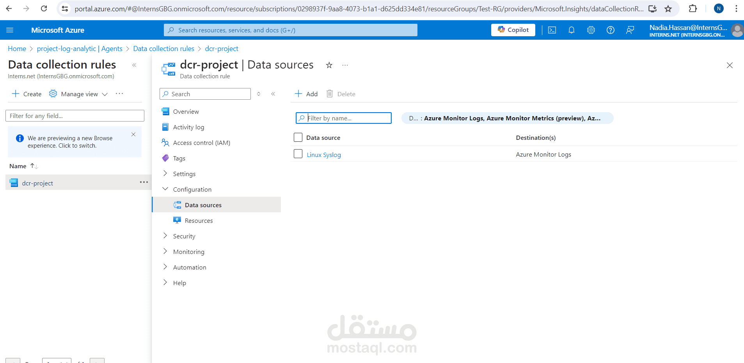The image size is (744, 363).
Task: Expand the Monitoring group
Action: click(x=188, y=252)
